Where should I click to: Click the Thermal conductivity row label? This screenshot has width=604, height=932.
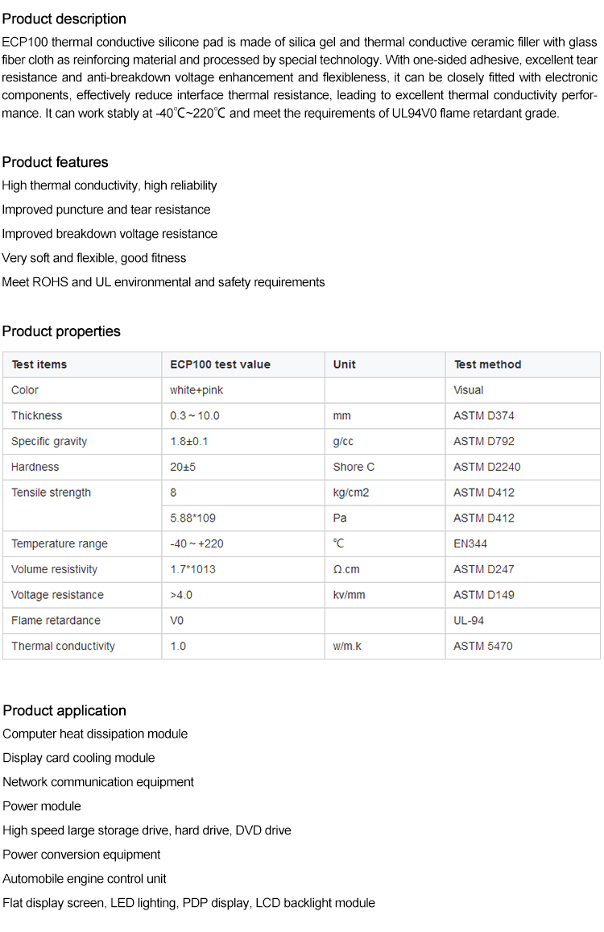(x=63, y=646)
